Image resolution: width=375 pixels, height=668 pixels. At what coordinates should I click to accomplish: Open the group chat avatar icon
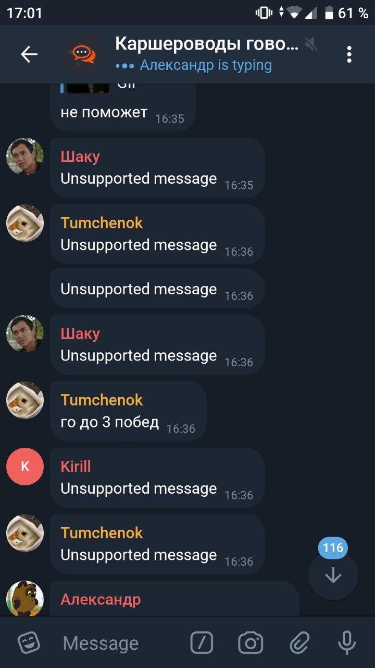(x=83, y=54)
